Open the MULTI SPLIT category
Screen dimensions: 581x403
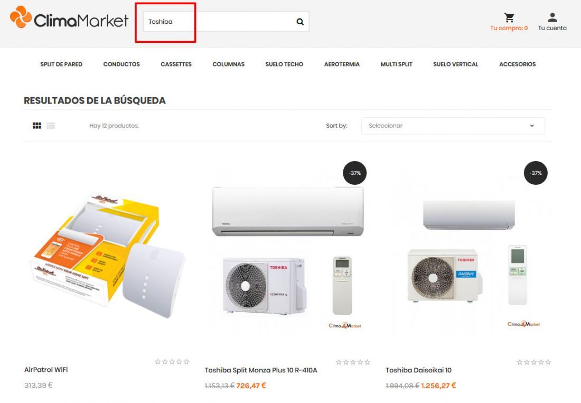396,64
